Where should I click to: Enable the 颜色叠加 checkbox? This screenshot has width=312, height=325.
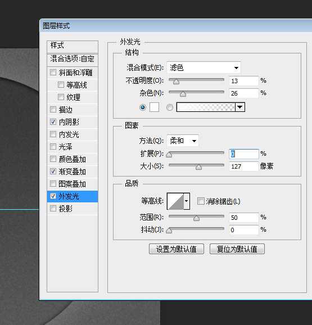[53, 159]
